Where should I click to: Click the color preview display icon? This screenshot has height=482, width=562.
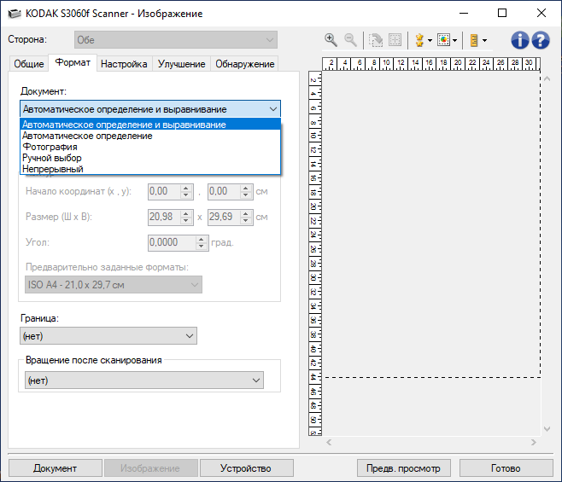[x=443, y=40]
